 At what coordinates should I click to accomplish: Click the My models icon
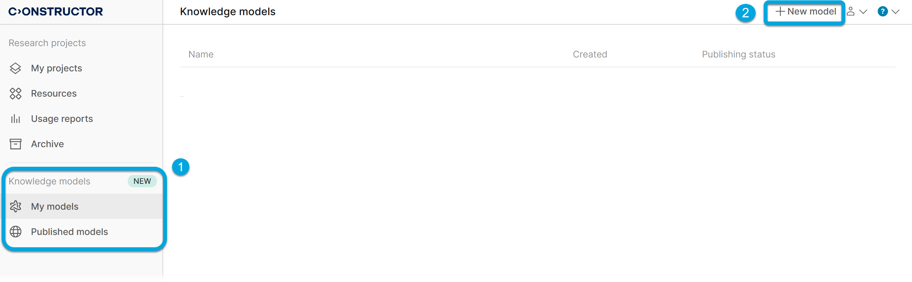(15, 207)
